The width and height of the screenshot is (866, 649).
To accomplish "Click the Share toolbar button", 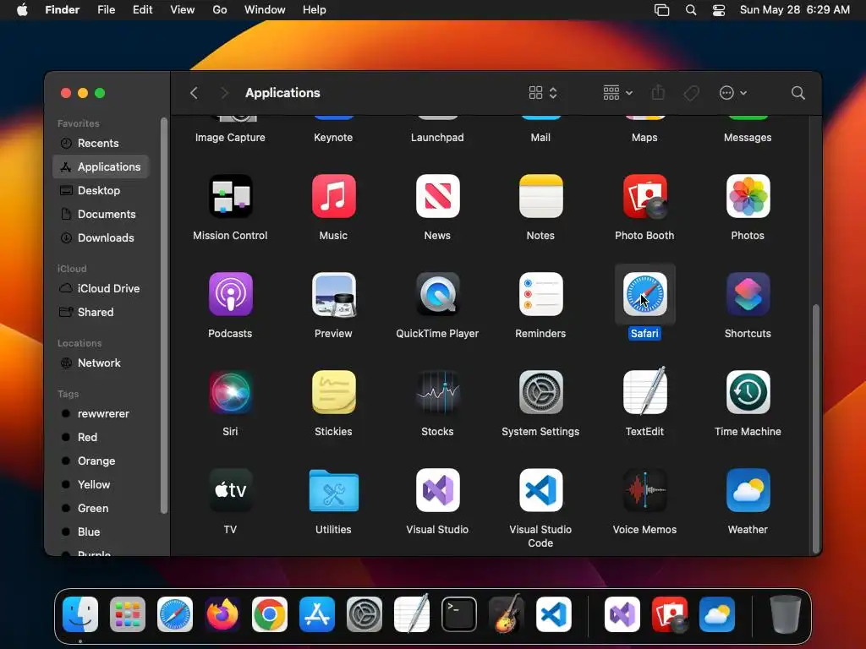I will [658, 93].
